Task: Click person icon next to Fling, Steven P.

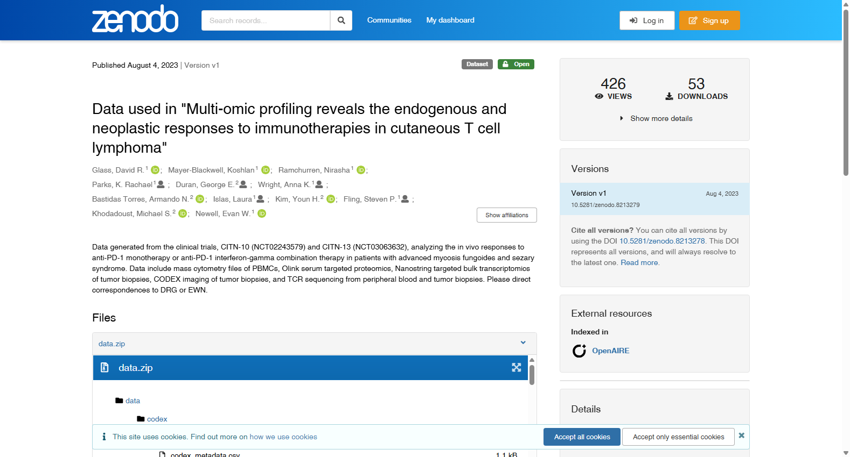Action: point(405,199)
